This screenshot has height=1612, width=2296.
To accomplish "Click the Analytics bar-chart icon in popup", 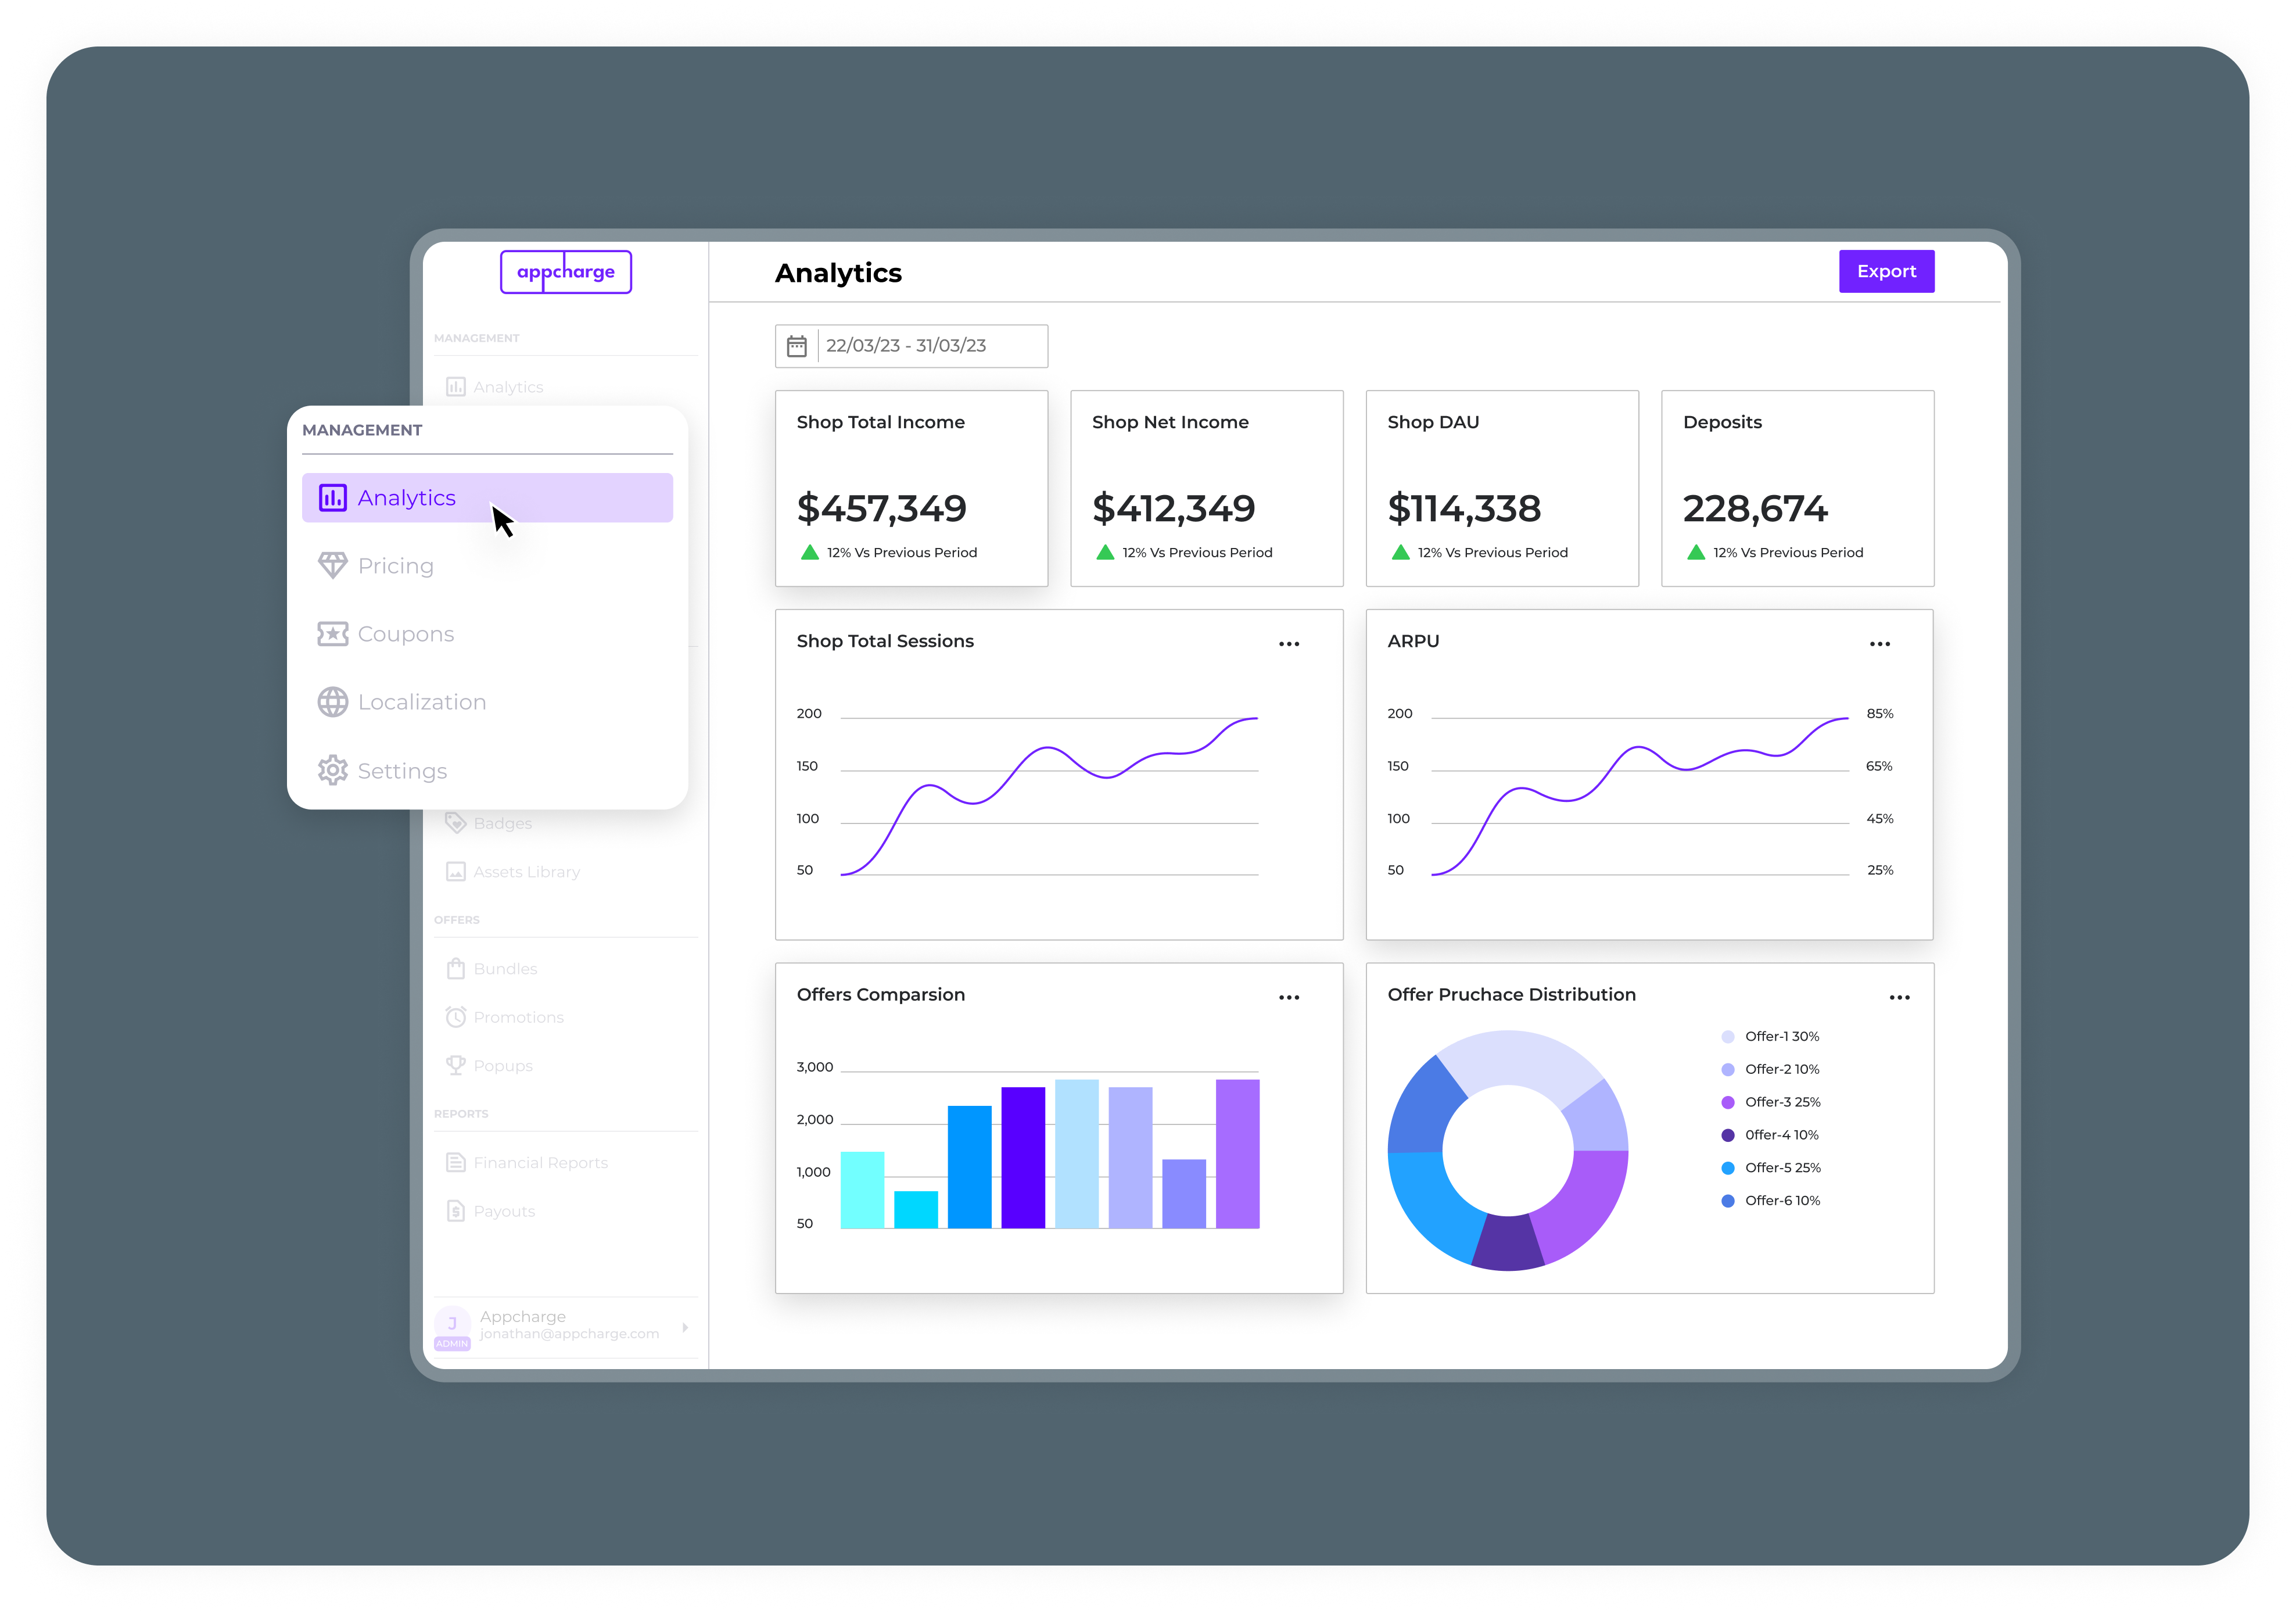I will point(332,497).
